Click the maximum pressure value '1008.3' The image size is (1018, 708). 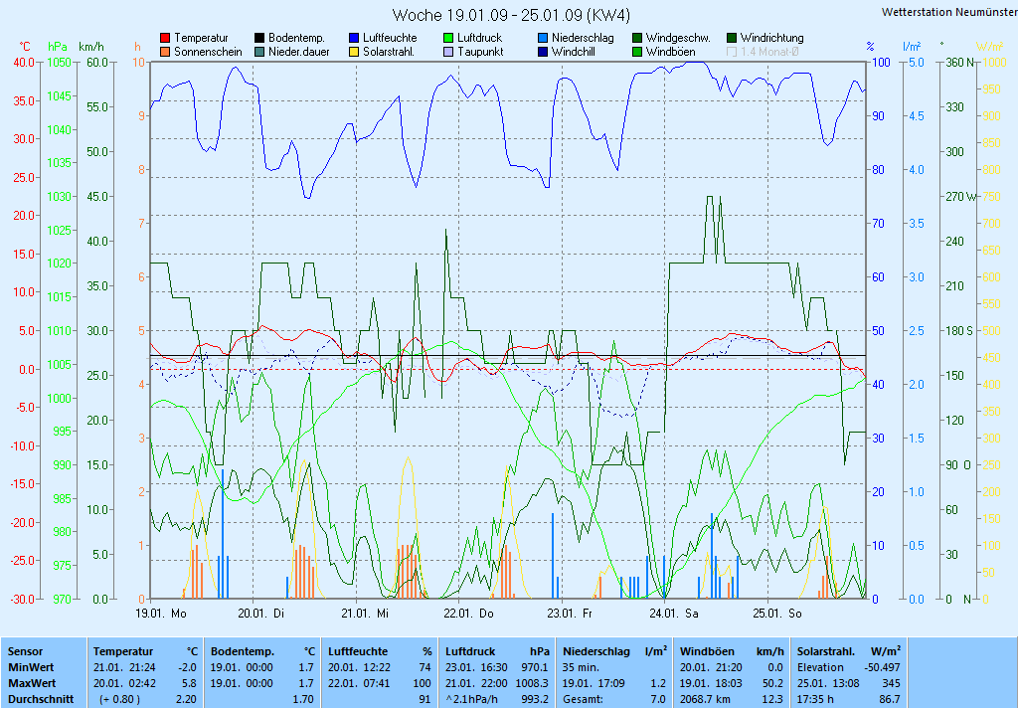coord(533,683)
